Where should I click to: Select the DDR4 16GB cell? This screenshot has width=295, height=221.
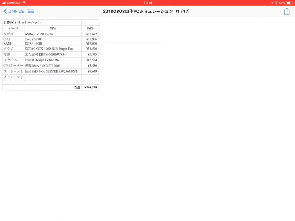[53, 43]
